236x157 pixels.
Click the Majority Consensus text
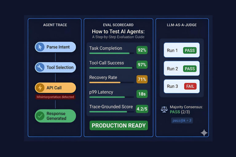[x=186, y=107]
